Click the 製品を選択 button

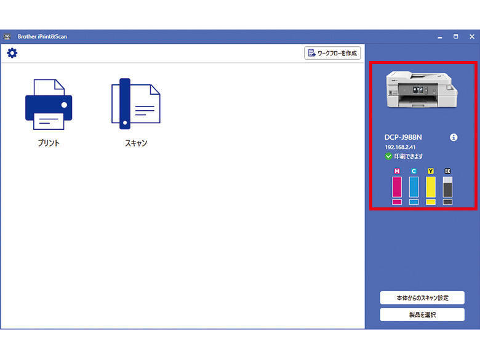[422, 314]
